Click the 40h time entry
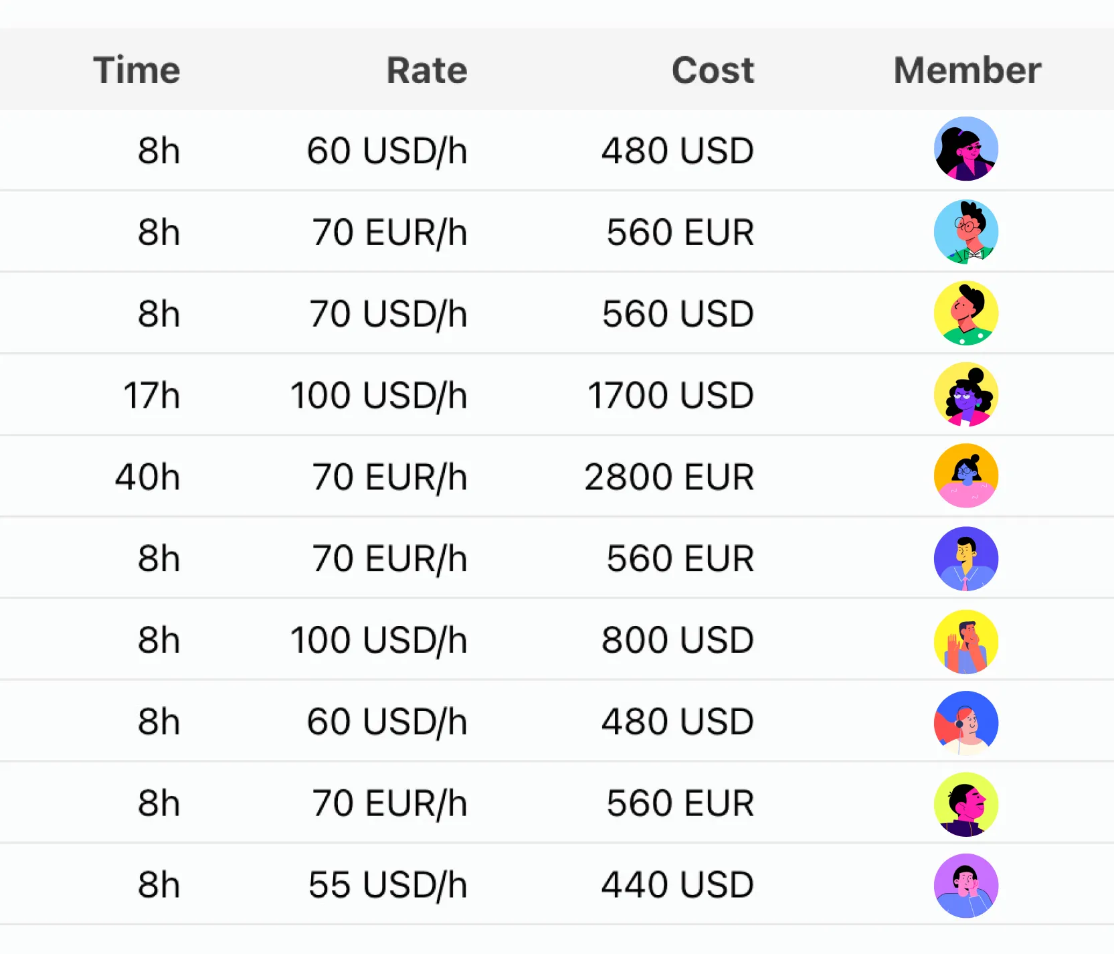 click(148, 477)
